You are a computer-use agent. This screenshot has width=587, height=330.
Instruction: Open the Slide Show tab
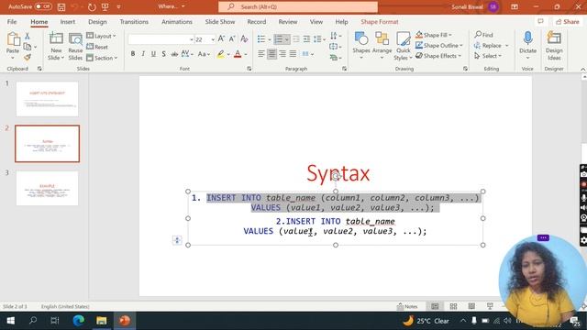click(220, 22)
